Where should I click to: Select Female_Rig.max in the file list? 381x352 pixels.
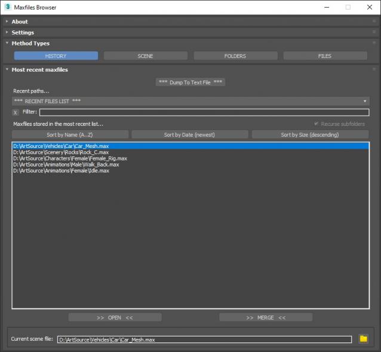[70, 159]
